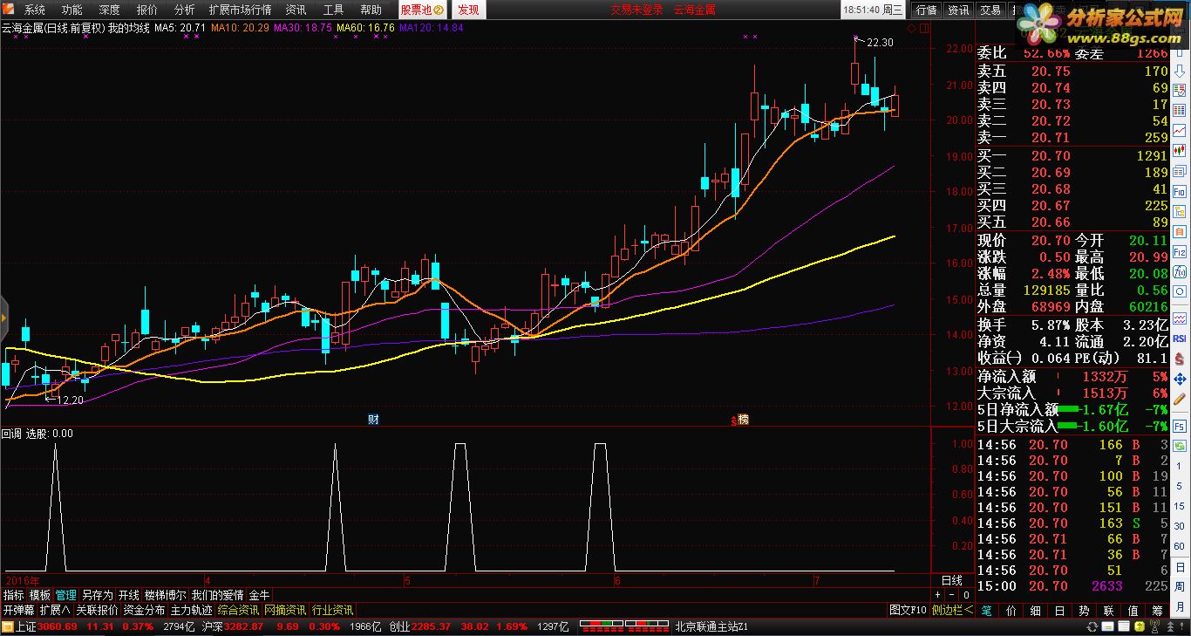The height and width of the screenshot is (636, 1191).
Task: Select the 开线 indicator tab
Action: tap(128, 595)
